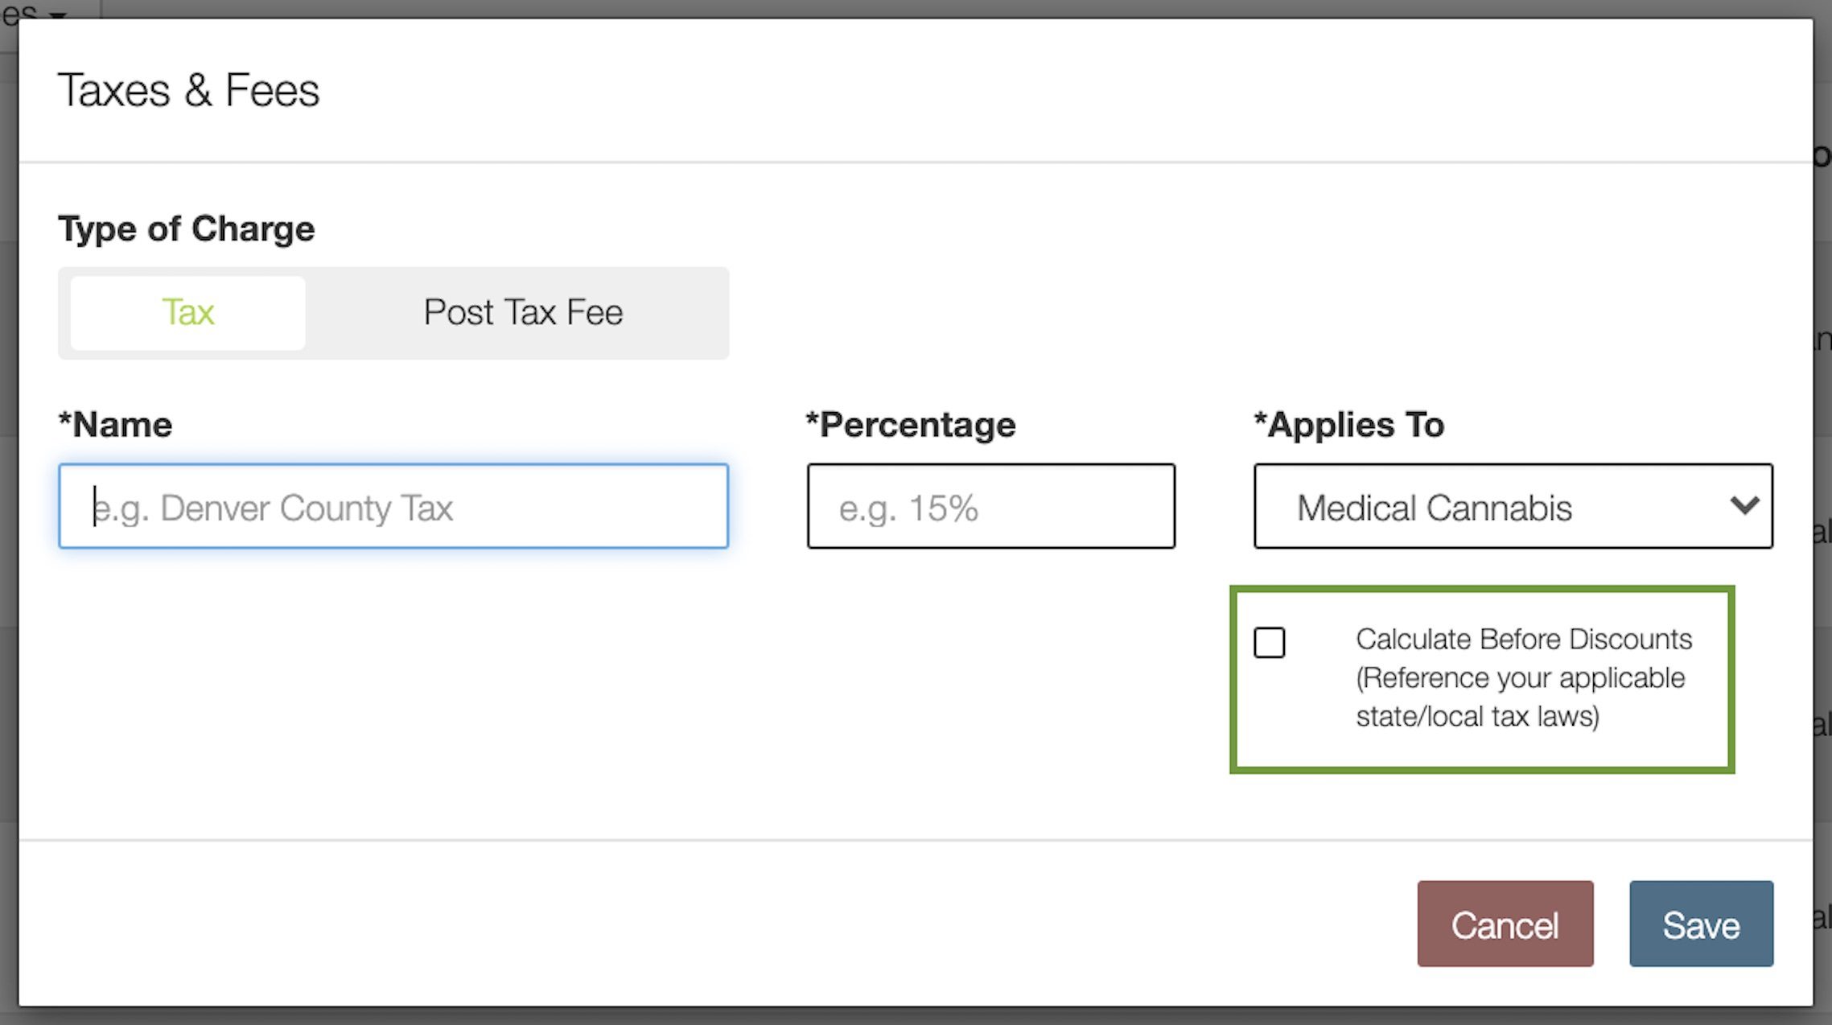Switch charge type to Post Tax Fee
The width and height of the screenshot is (1832, 1025).
(523, 312)
